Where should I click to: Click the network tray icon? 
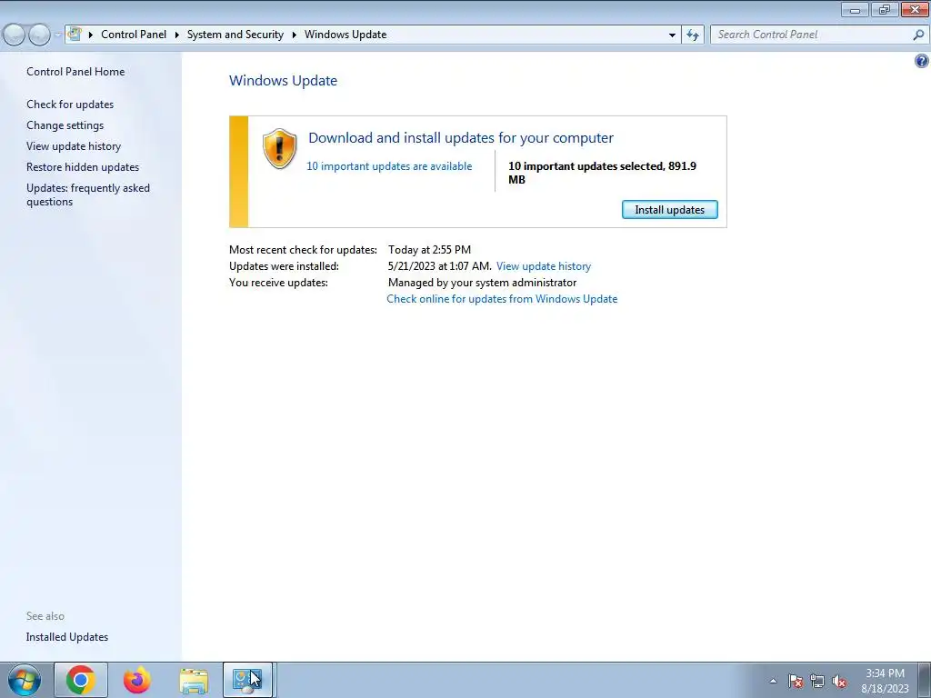click(x=817, y=681)
